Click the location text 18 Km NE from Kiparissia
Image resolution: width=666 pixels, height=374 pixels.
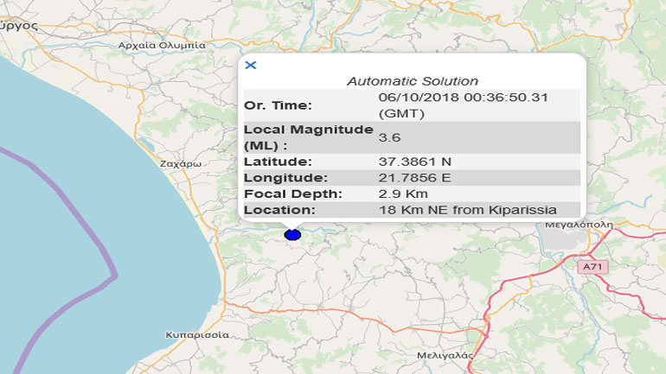467,210
